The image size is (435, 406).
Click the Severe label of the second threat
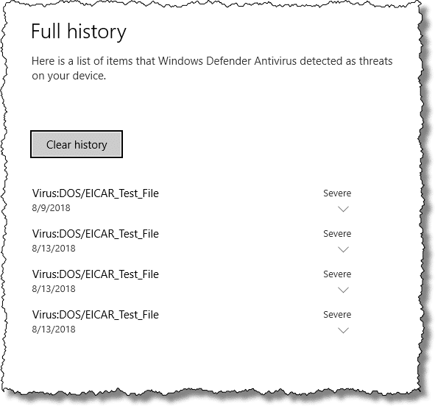tap(337, 234)
